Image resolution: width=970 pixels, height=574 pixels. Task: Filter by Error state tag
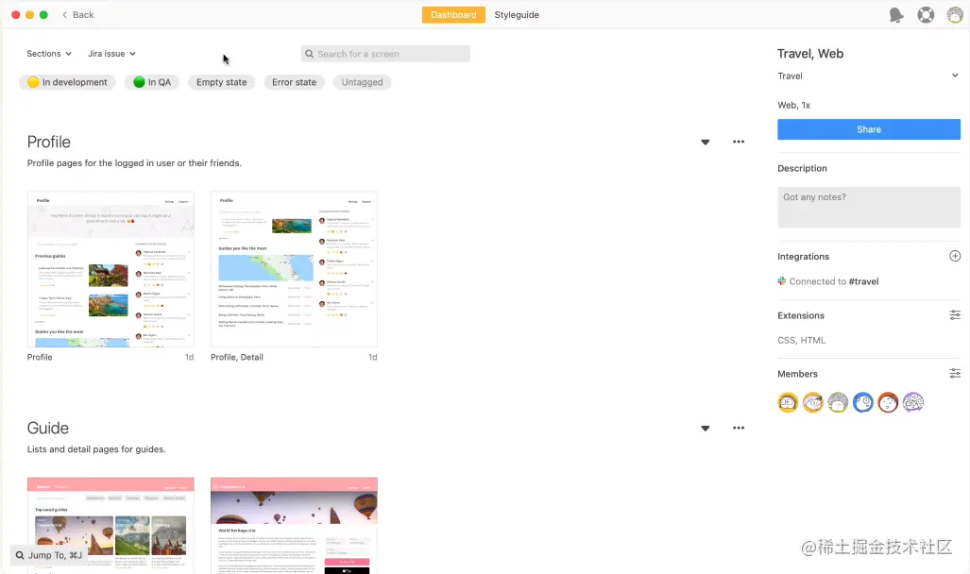(294, 82)
